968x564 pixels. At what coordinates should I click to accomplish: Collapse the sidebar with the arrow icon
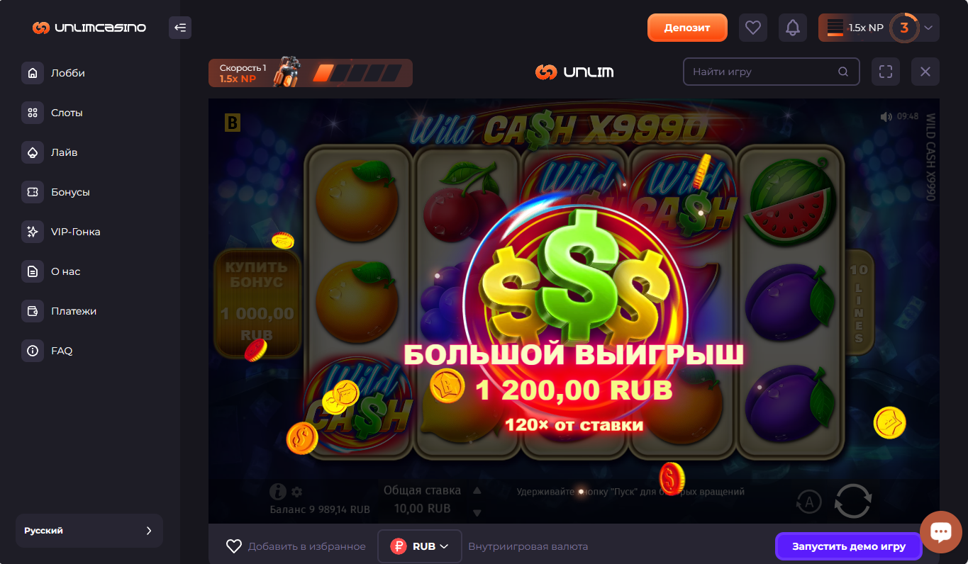pyautogui.click(x=180, y=28)
